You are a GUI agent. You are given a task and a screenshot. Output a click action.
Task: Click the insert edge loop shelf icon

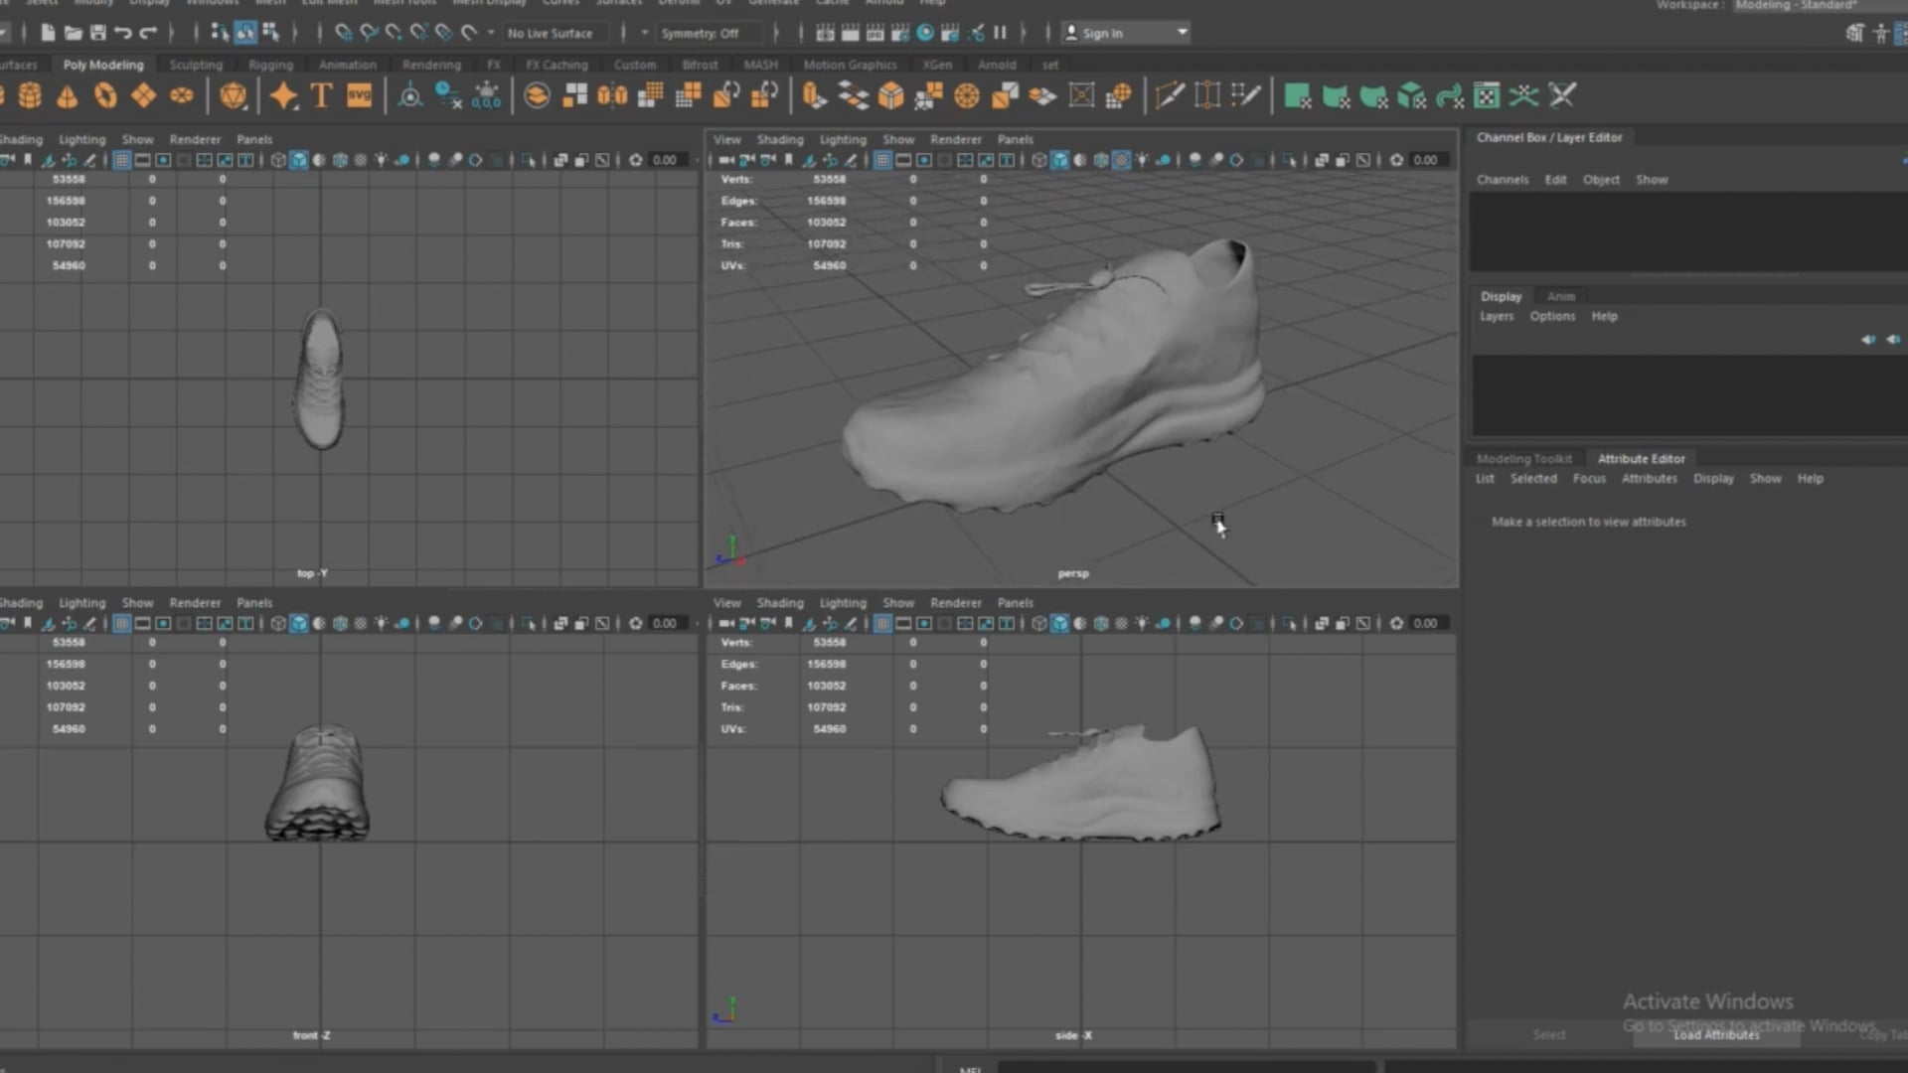[1207, 96]
